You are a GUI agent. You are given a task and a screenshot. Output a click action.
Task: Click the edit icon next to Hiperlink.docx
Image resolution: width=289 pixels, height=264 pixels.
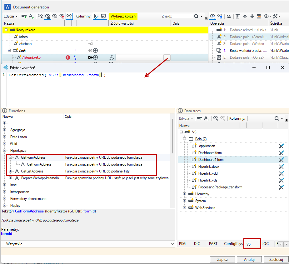click(281, 167)
